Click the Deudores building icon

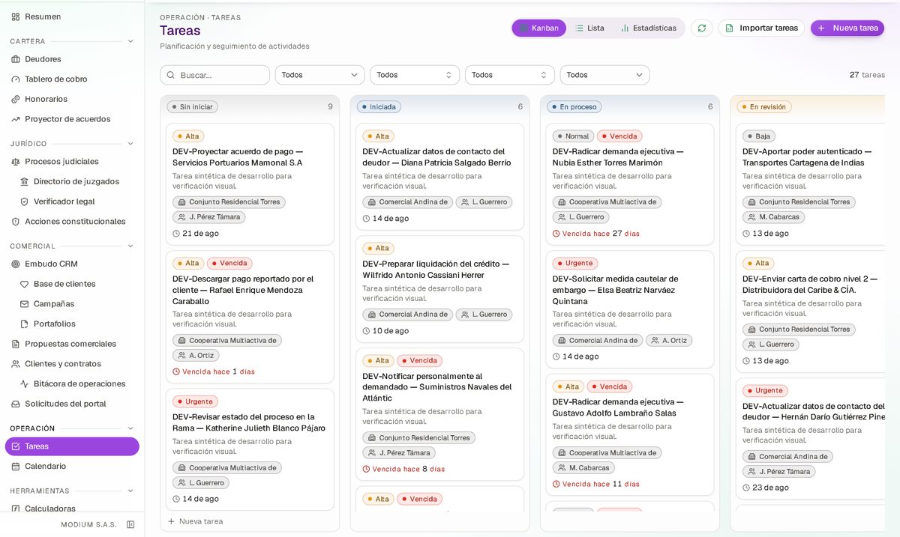16,59
